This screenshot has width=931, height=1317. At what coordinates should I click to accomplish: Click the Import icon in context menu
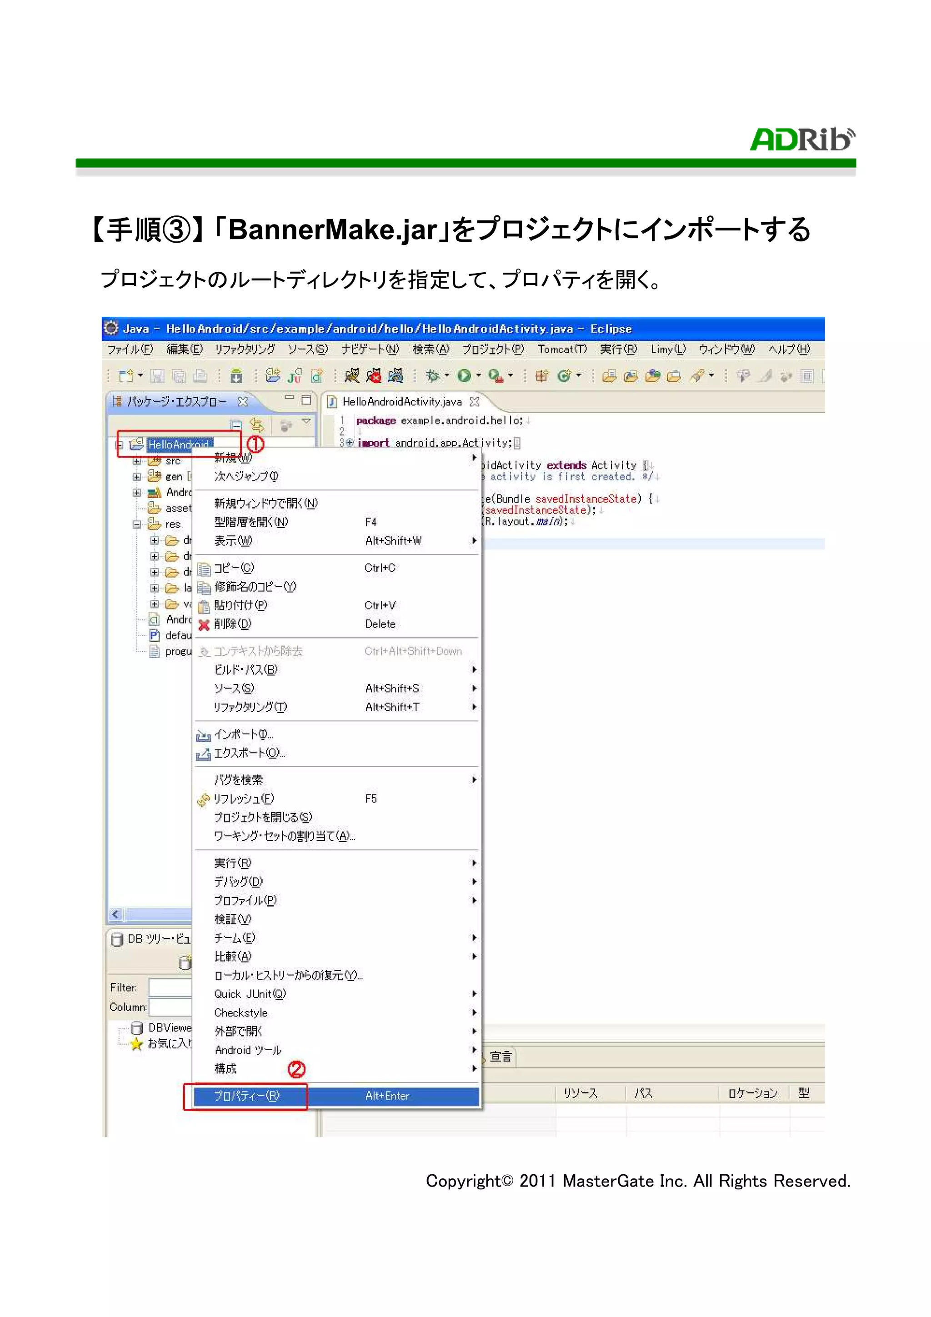point(203,735)
